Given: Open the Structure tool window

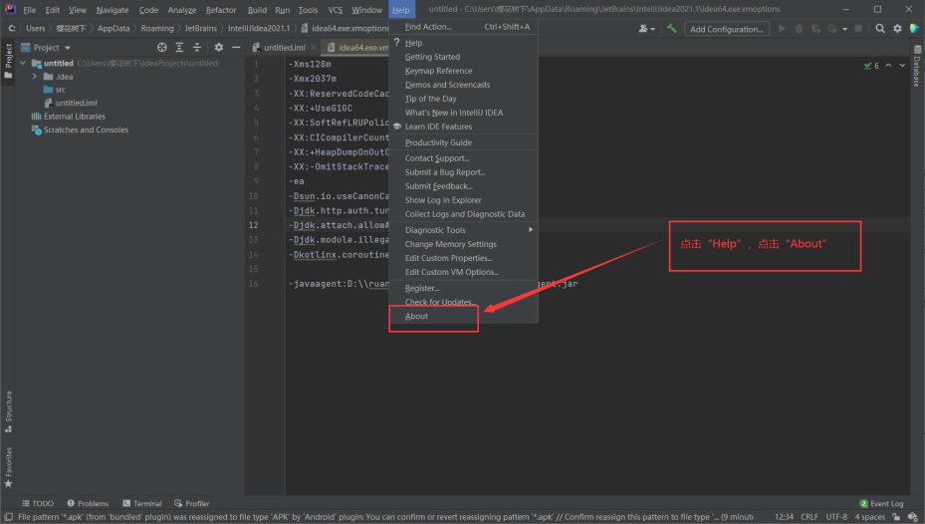Looking at the screenshot, I should click(x=8, y=411).
